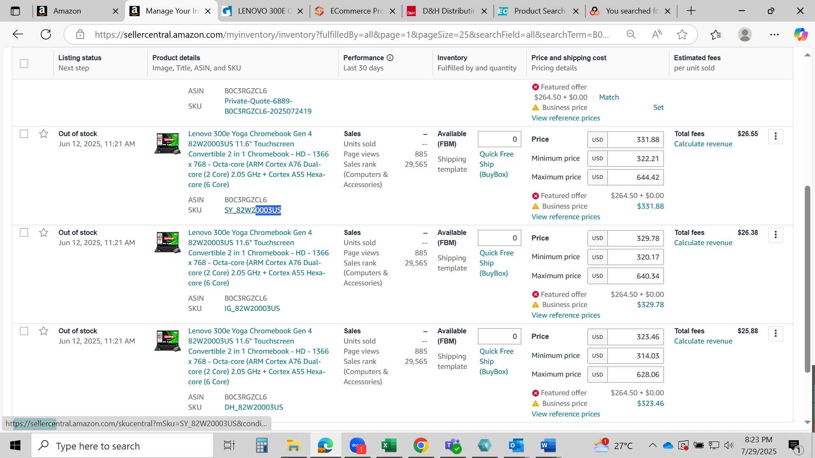This screenshot has width=815, height=458.
Task: Click scroll down arrow of page
Action: 807,422
